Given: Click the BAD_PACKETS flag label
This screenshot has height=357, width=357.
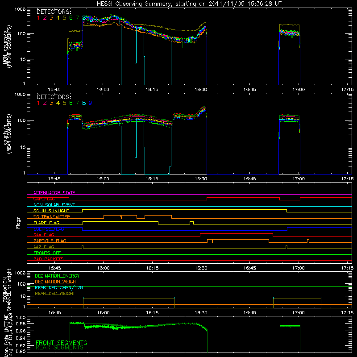Looking at the screenshot, I should point(49,259).
